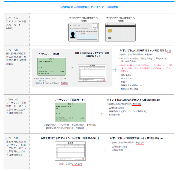This screenshot has height=171, width=178.
Task: Click the person silhouette photo on card front
Action: [73, 35]
